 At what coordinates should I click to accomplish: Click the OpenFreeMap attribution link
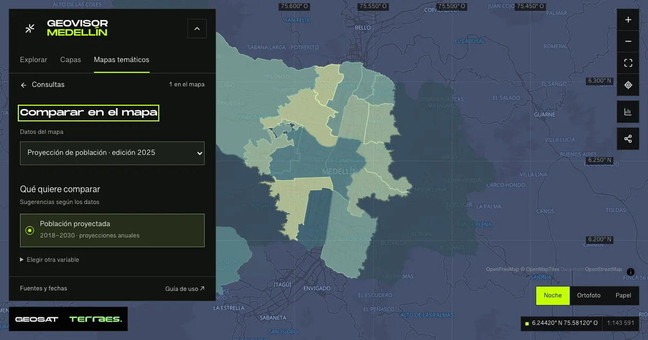point(502,269)
